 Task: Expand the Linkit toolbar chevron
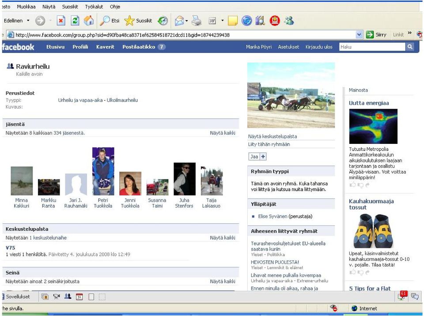point(410,33)
